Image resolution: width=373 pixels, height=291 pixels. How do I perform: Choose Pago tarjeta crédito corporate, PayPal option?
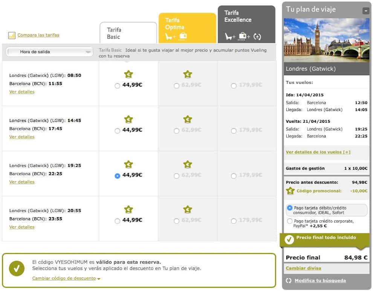point(289,221)
